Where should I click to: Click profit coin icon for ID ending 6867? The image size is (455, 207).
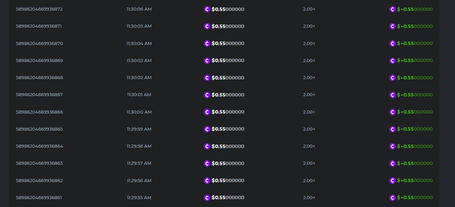(x=392, y=95)
